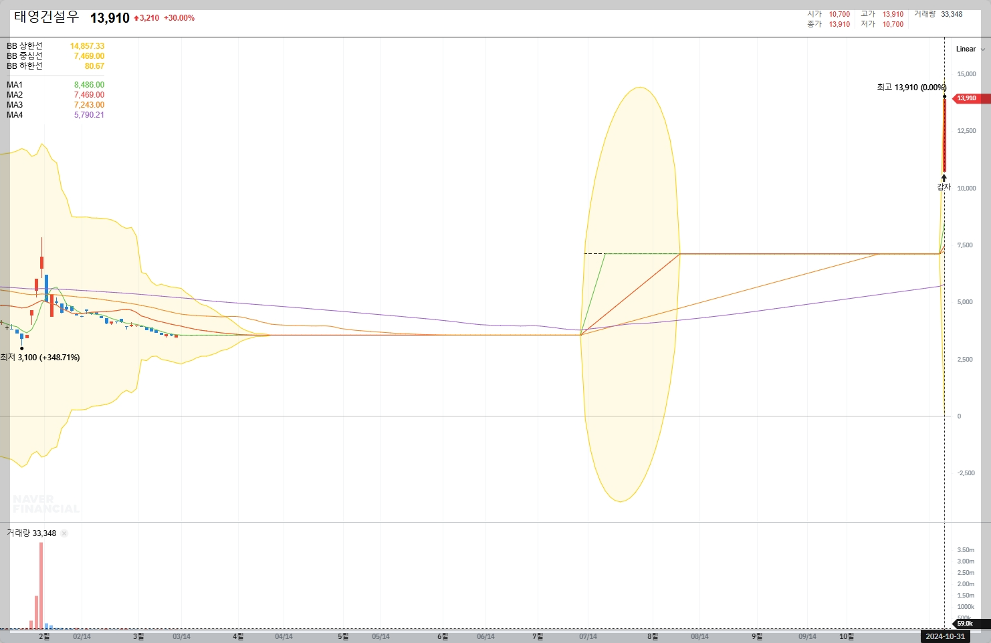The width and height of the screenshot is (991, 643).
Task: Click the 02/14 date on time axis
Action: tap(82, 636)
